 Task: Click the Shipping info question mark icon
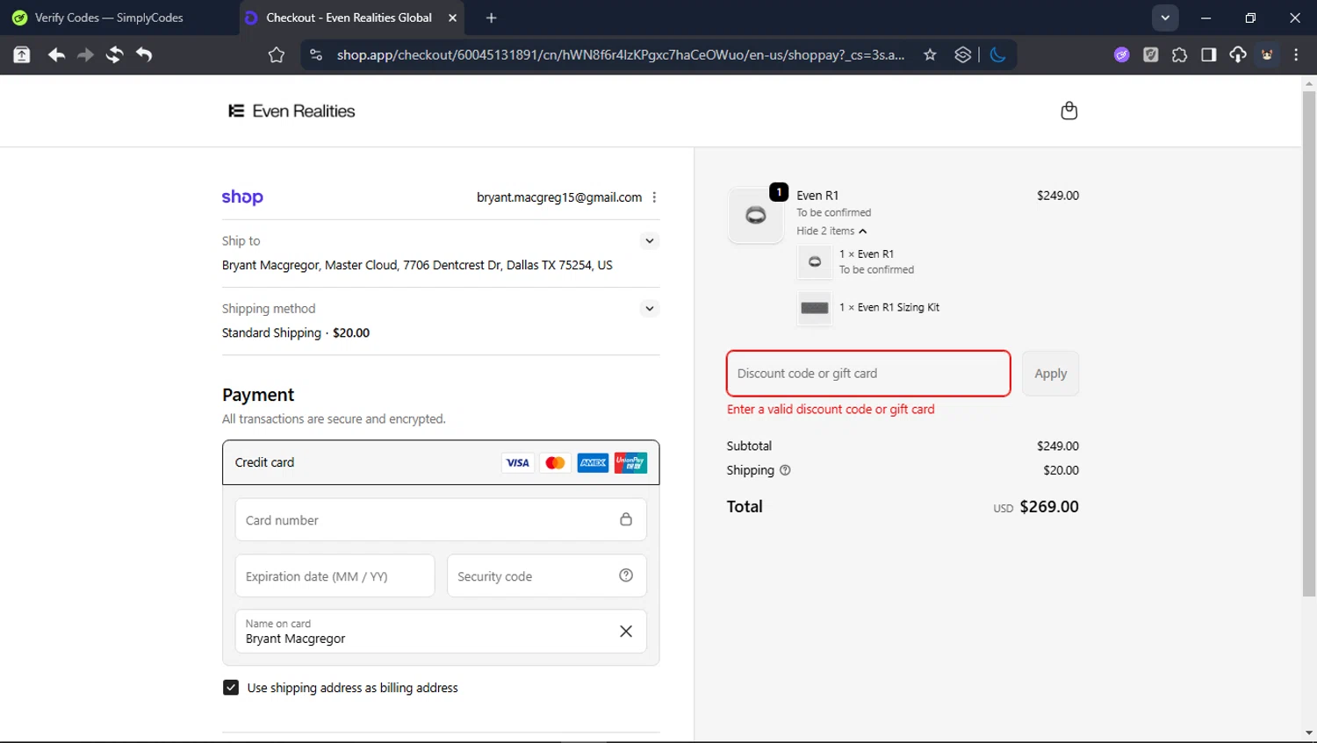(785, 470)
